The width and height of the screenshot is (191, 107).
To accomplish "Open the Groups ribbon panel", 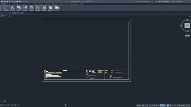I will pyautogui.click(x=38, y=8).
